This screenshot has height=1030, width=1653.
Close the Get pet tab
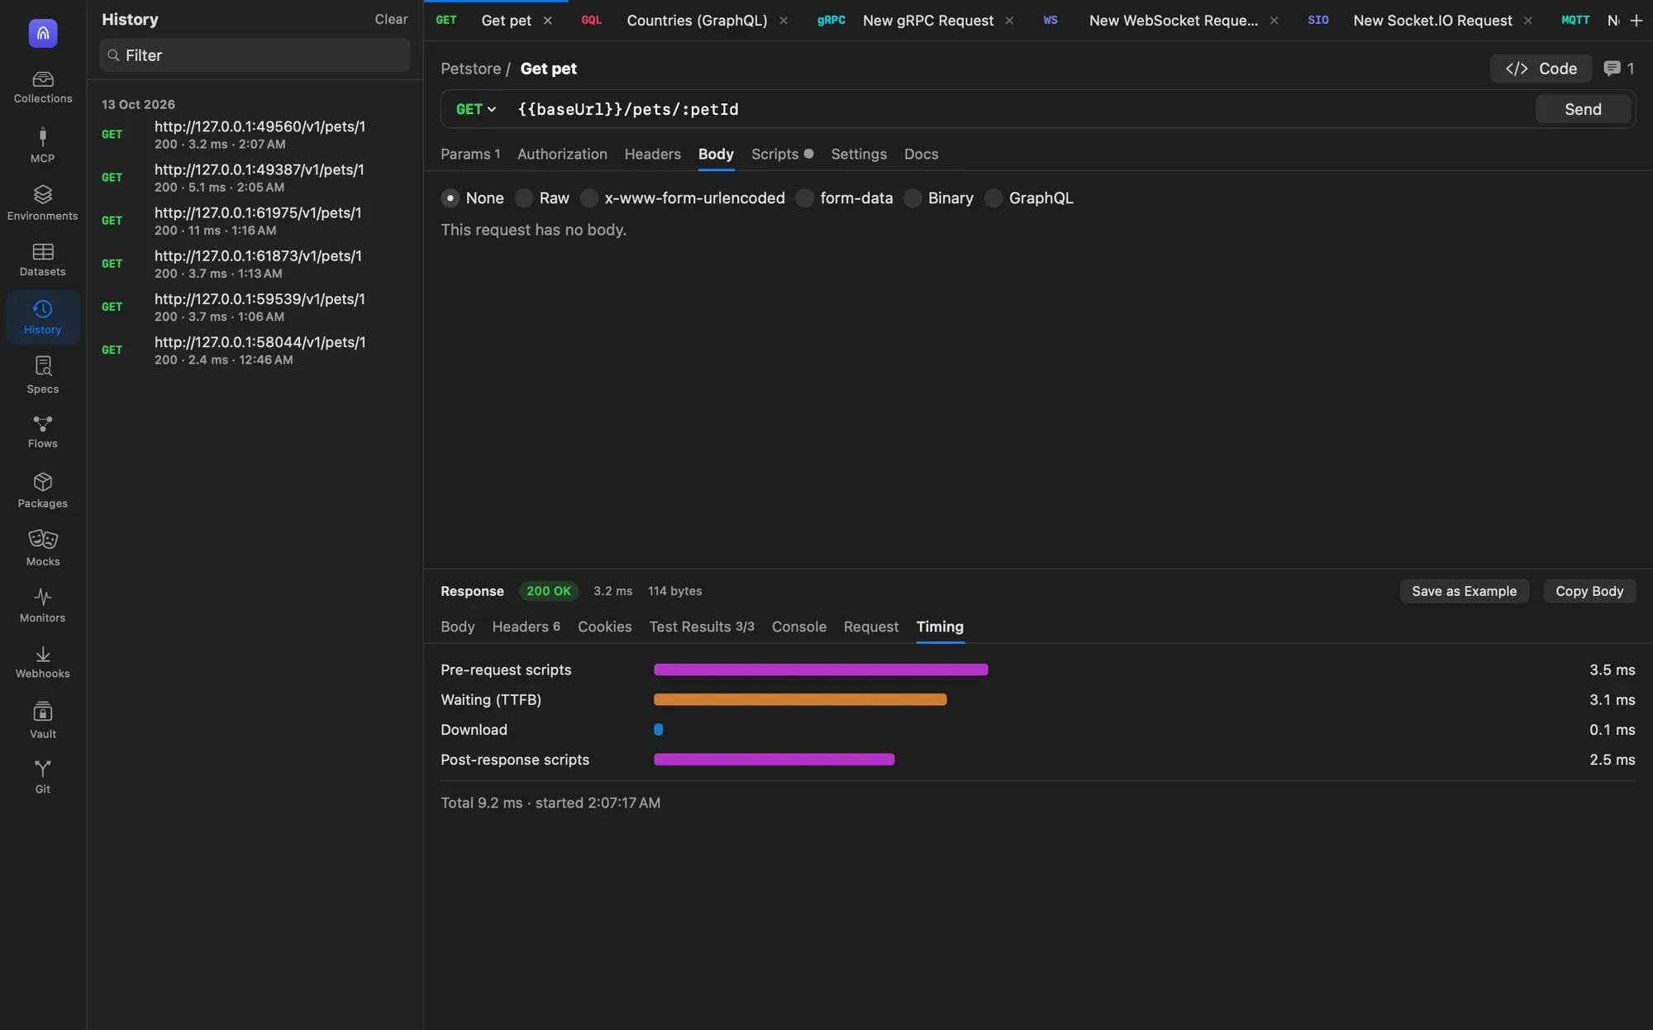547,21
